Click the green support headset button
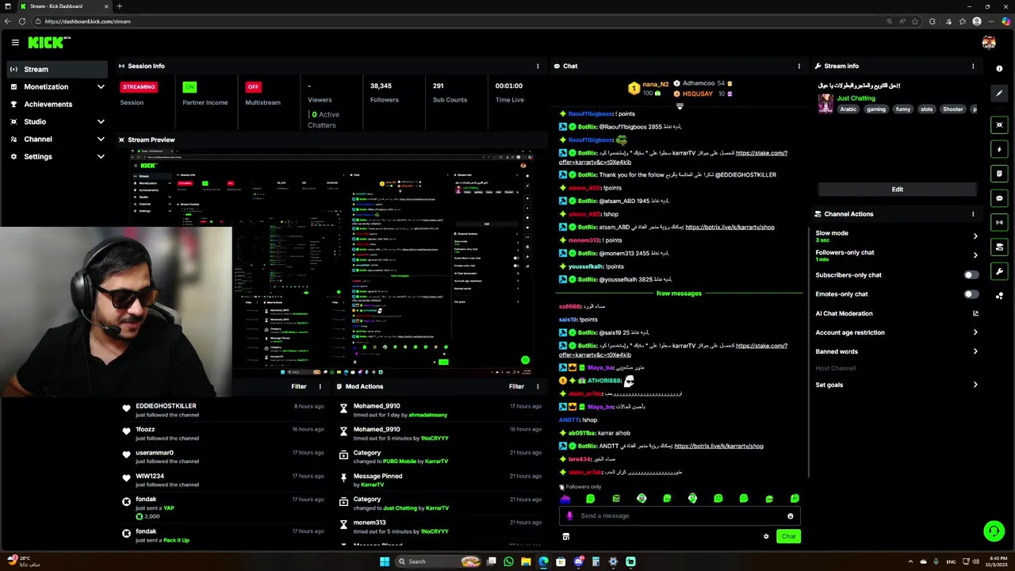Screen dimensions: 1015x571 [994, 531]
